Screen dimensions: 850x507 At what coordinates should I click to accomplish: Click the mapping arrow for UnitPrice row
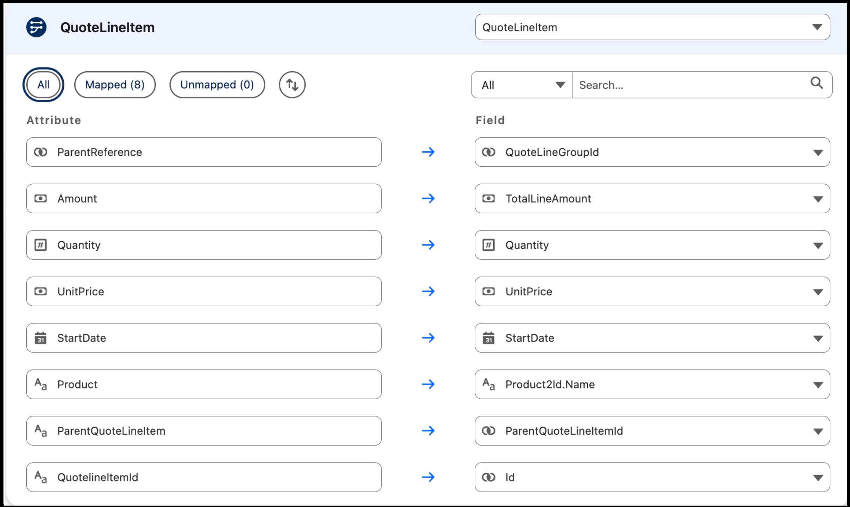[x=428, y=291]
